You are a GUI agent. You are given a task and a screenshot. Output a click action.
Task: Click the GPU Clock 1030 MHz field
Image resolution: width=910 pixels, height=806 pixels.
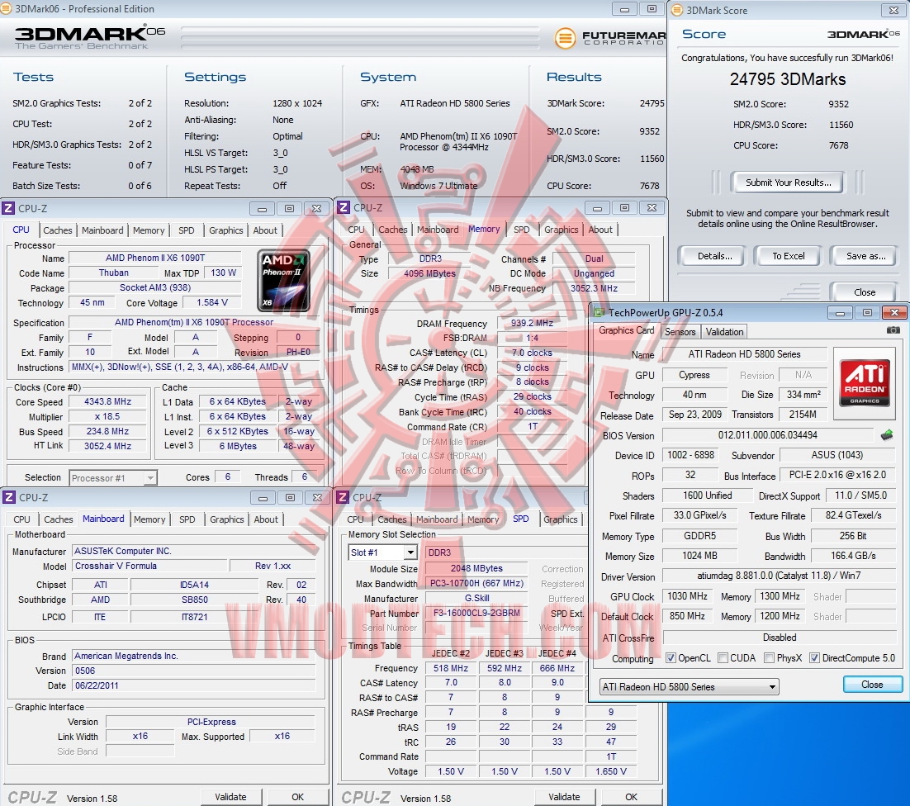pyautogui.click(x=687, y=596)
